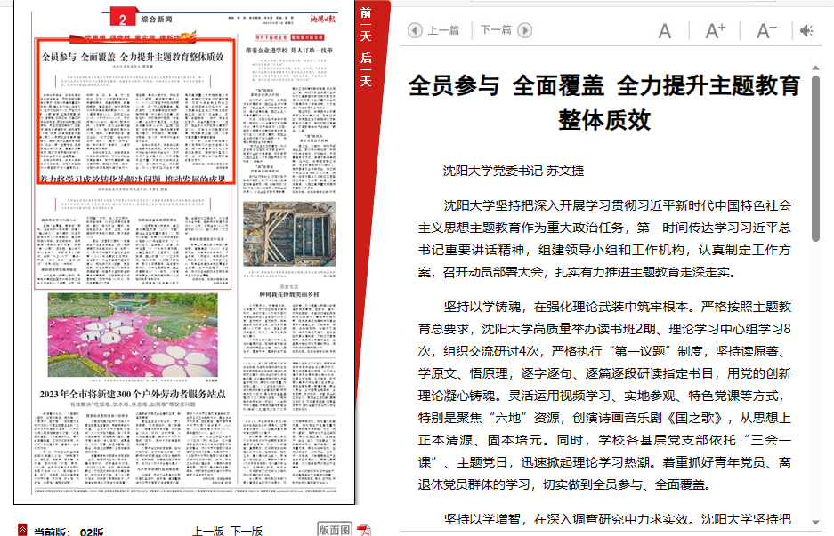This screenshot has width=834, height=536.
Task: Click the paragraph starting 坚持以学铸魂
Action: point(604,396)
